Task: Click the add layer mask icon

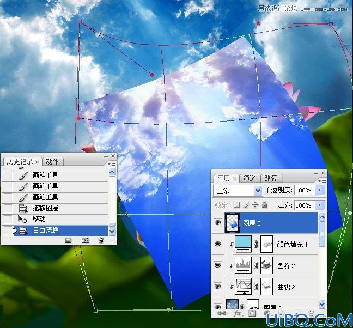Action: (x=252, y=313)
